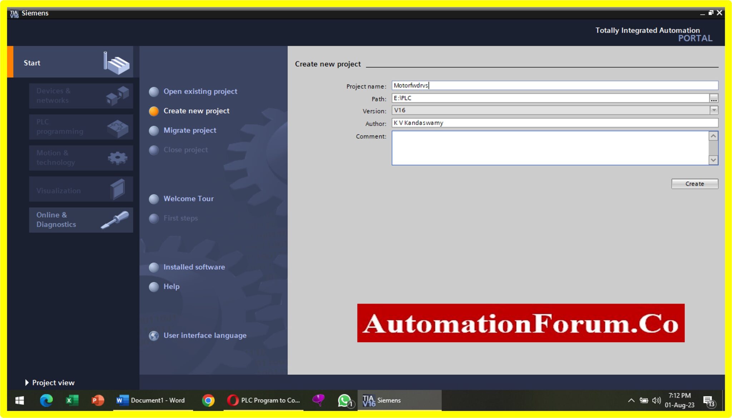Select the Open existing project option
The image size is (732, 418).
click(x=200, y=92)
